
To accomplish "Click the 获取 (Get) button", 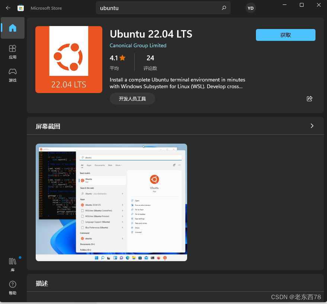I will click(x=285, y=35).
